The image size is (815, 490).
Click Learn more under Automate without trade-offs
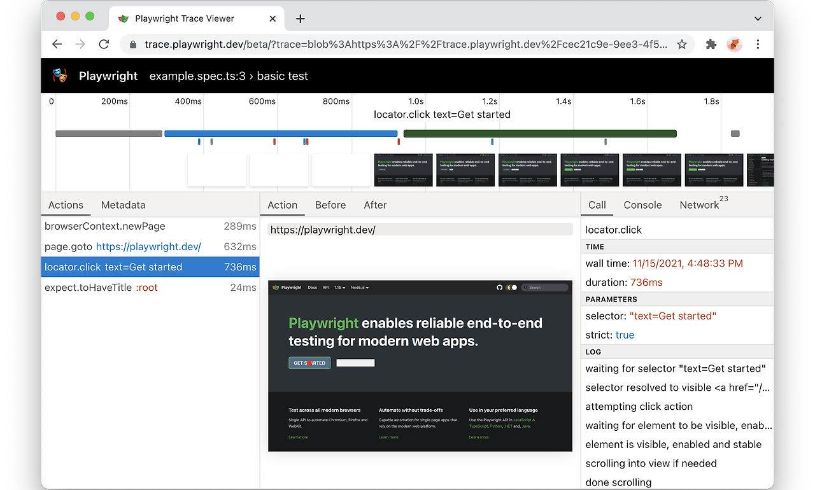click(388, 437)
